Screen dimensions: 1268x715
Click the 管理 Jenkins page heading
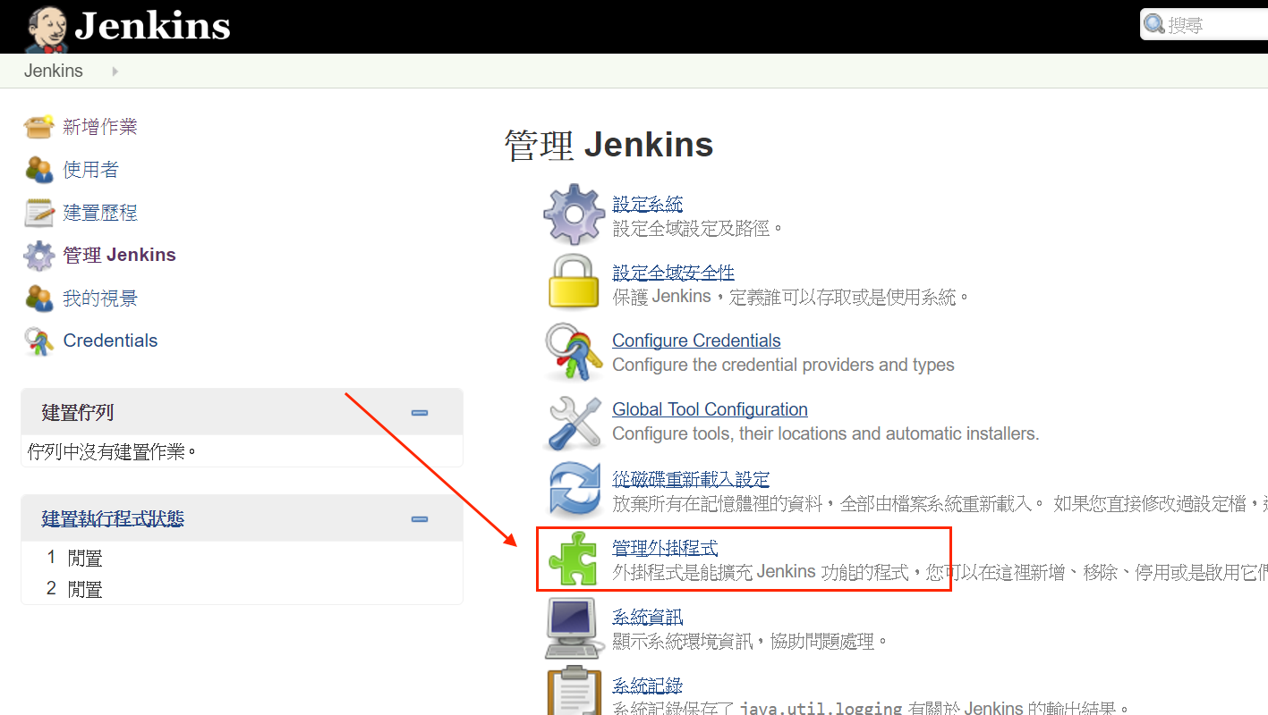pyautogui.click(x=608, y=145)
